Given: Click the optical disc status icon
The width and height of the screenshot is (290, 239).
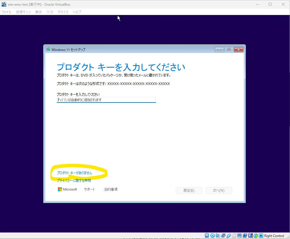Looking at the screenshot, I should 213,236.
